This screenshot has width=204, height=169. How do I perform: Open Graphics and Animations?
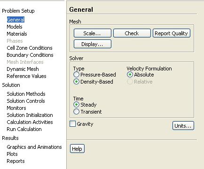click(x=34, y=147)
